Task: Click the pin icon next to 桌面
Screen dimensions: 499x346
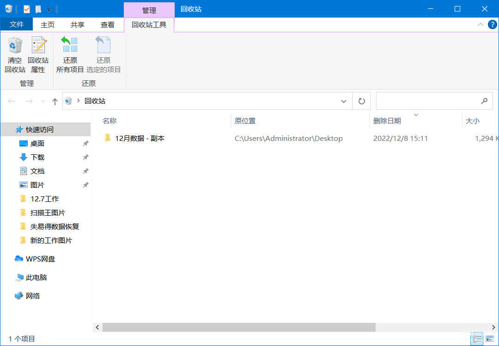Action: click(85, 144)
